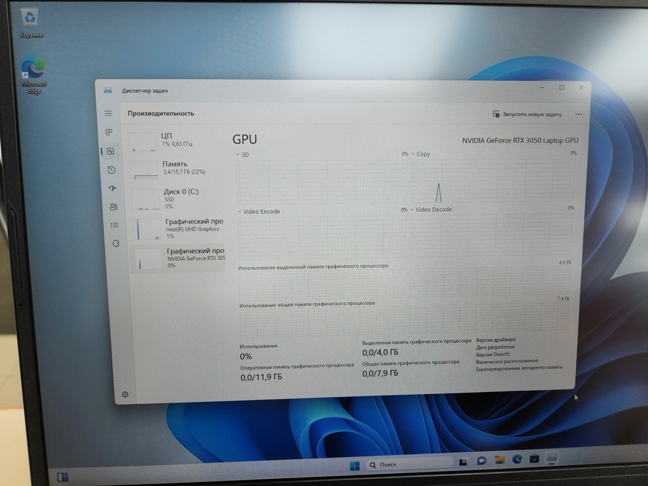
Task: Run new task via Запустить новую задачу
Action: pyautogui.click(x=527, y=114)
